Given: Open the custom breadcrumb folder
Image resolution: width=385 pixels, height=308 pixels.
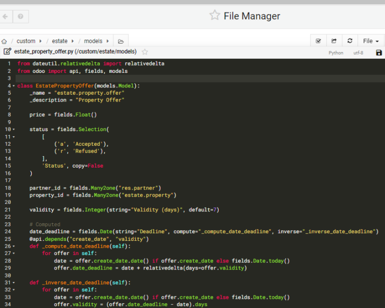Looking at the screenshot, I should click(x=26, y=41).
